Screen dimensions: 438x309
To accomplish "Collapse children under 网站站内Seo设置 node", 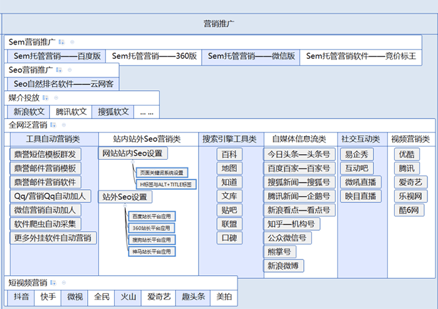I will tap(132, 162).
